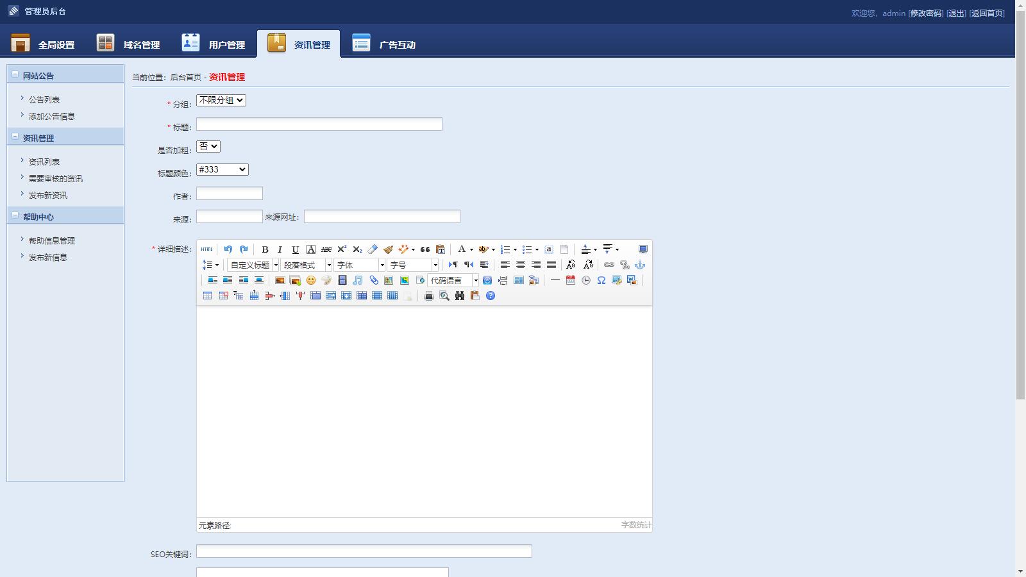
Task: Toggle HTML source view in editor
Action: tap(206, 249)
